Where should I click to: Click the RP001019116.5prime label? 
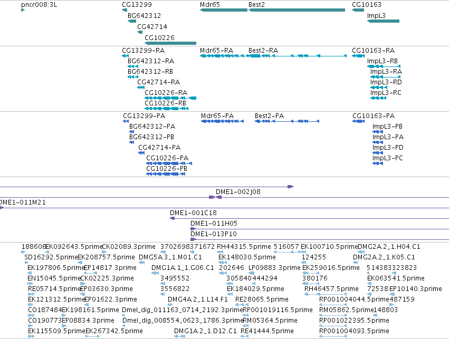coord(278,310)
